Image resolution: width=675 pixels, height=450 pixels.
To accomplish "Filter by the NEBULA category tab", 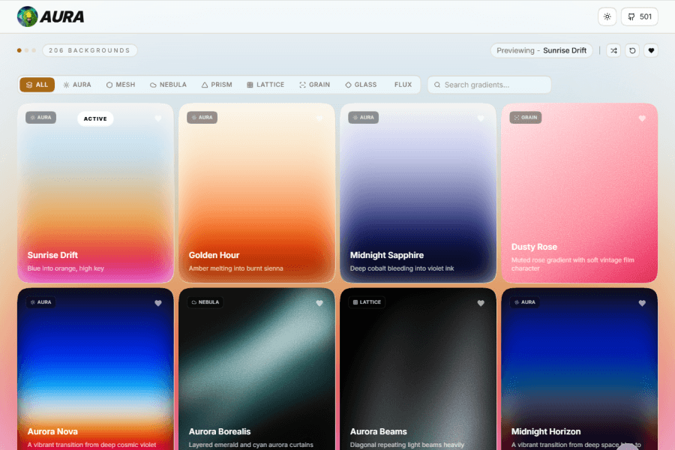I will [168, 85].
